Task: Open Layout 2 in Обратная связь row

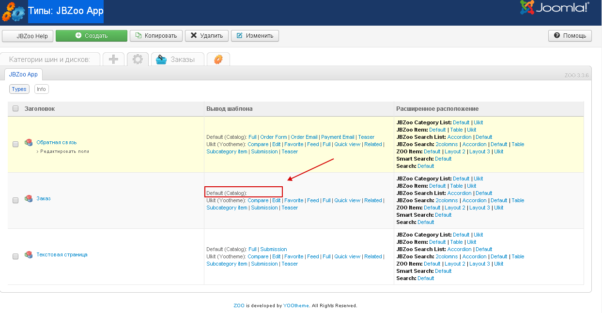Action: pyautogui.click(x=455, y=151)
